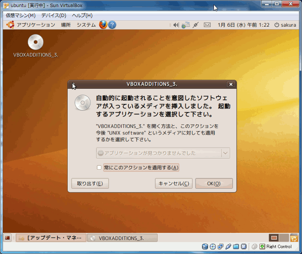Open the network connection indicator
302x254 pixels.
186,25
